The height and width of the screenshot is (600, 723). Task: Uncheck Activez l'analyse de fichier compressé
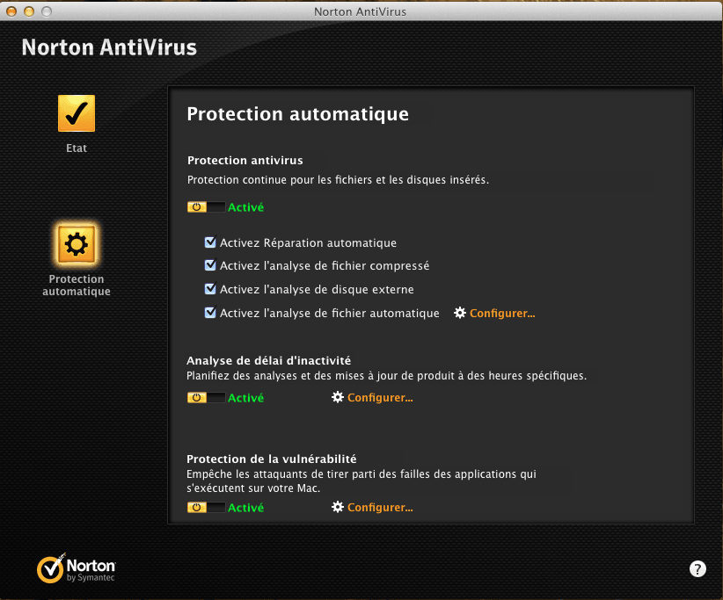coord(210,265)
